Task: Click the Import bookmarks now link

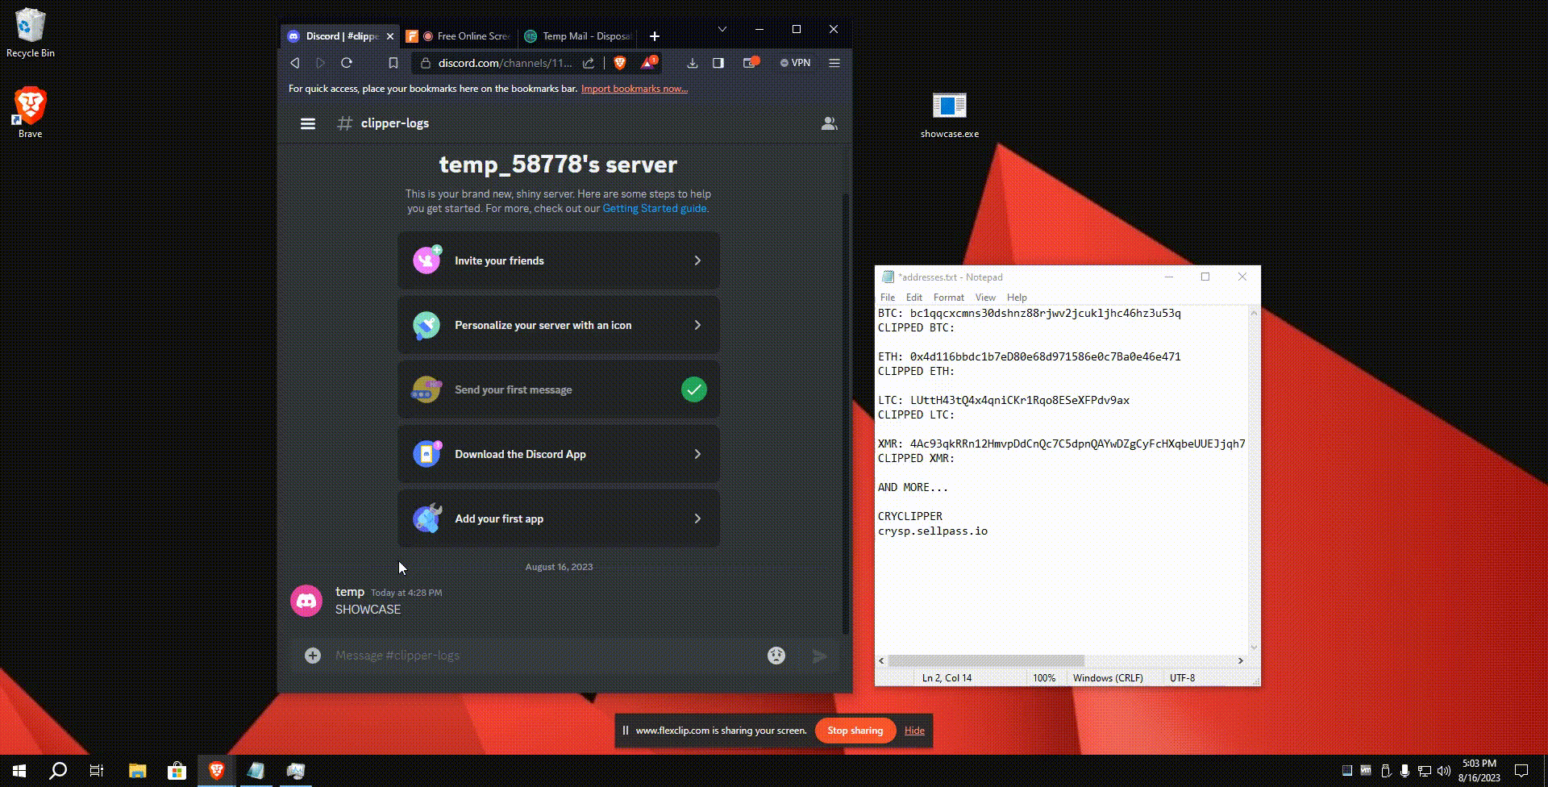Action: 635,89
